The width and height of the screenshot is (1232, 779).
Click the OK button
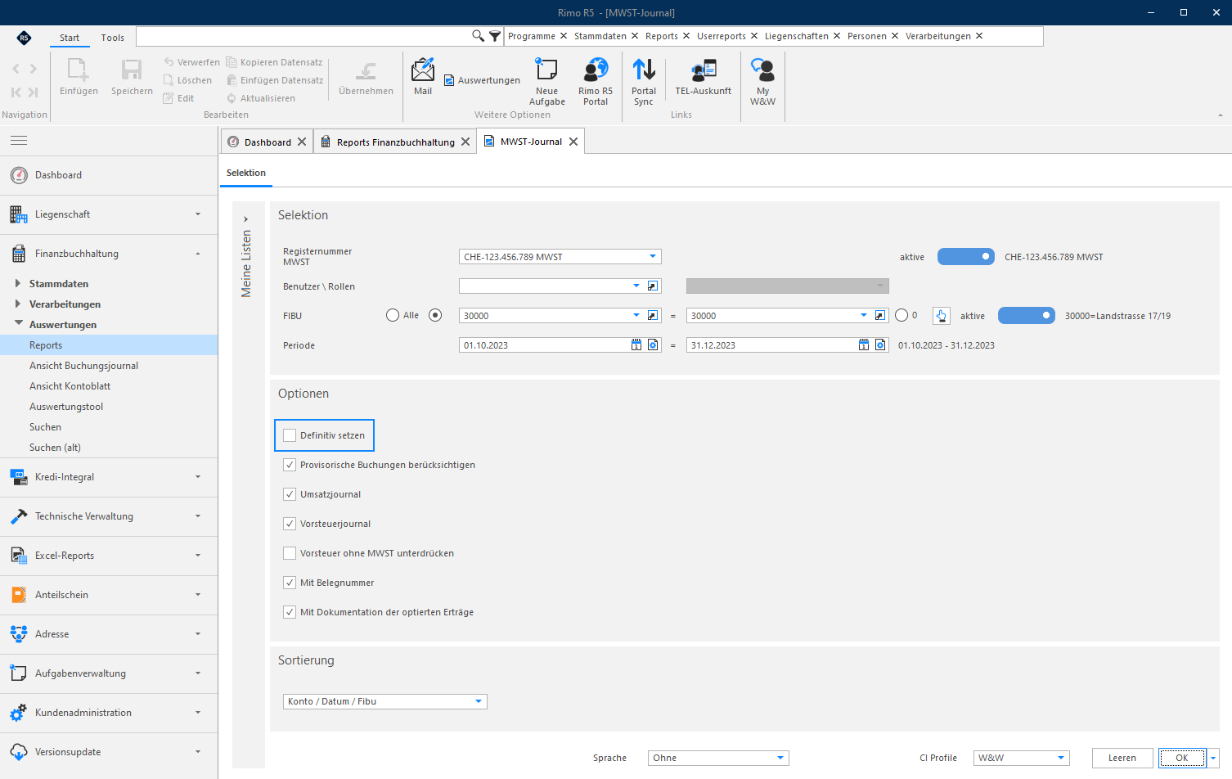tap(1182, 758)
